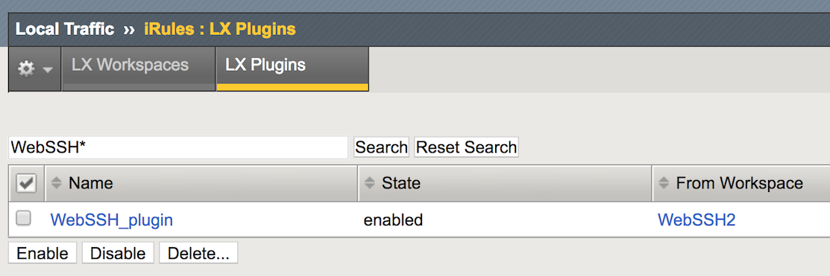Focus the WebSSH* search field
The height and width of the screenshot is (276, 830).
pyautogui.click(x=178, y=147)
